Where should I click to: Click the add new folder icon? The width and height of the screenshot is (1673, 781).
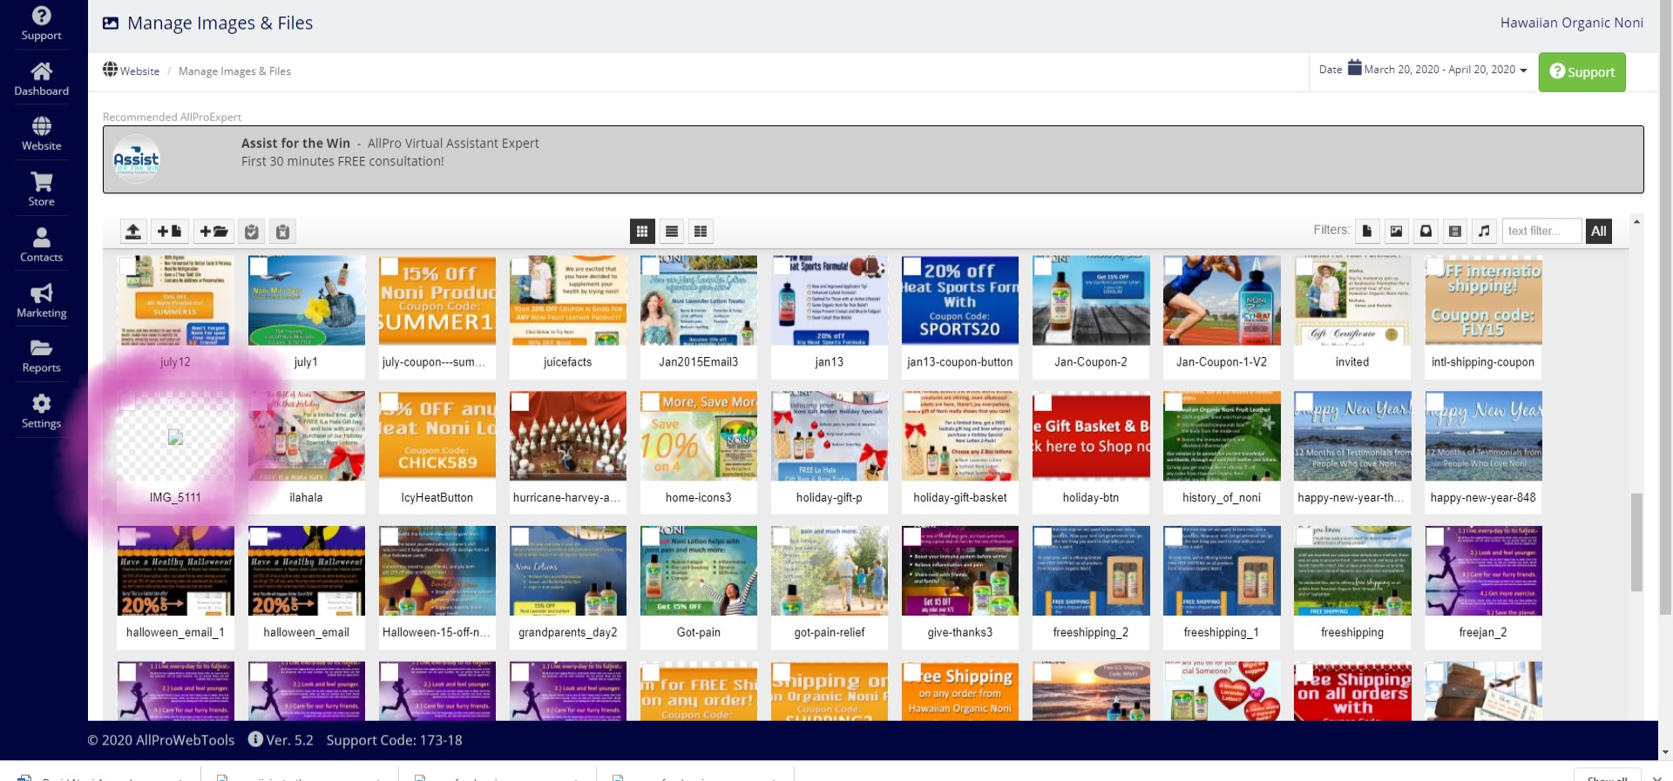click(213, 232)
